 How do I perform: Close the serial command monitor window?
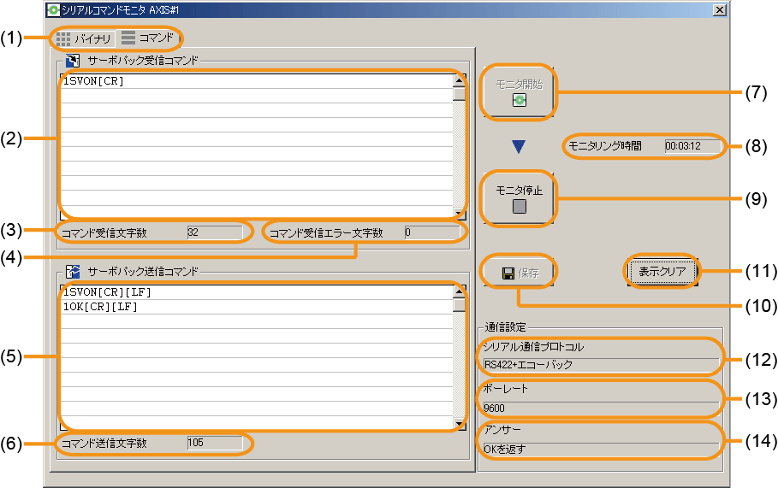point(719,9)
